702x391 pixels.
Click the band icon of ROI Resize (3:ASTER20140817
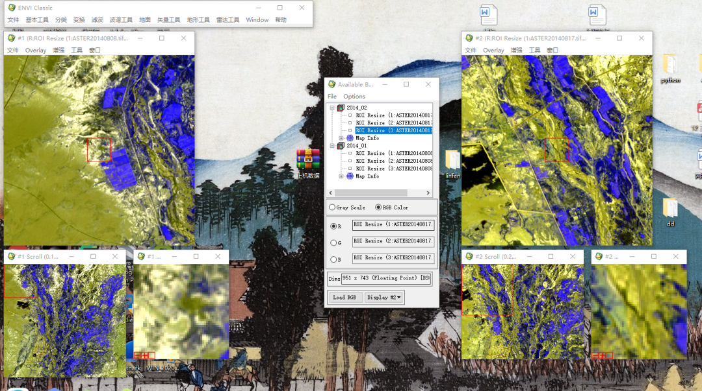point(350,130)
